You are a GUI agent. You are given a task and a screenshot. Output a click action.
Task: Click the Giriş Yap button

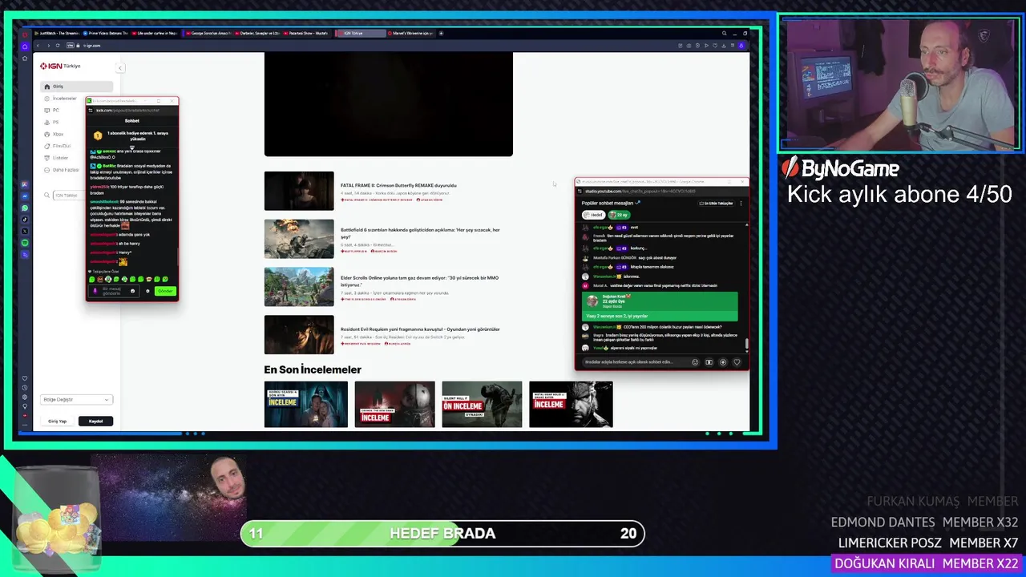(58, 421)
